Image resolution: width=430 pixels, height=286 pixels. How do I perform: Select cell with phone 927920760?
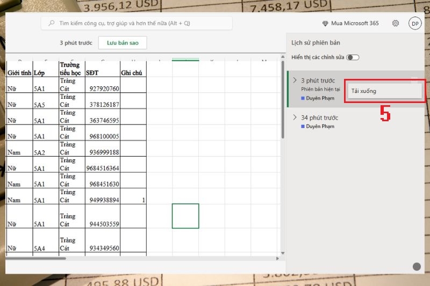pos(103,85)
